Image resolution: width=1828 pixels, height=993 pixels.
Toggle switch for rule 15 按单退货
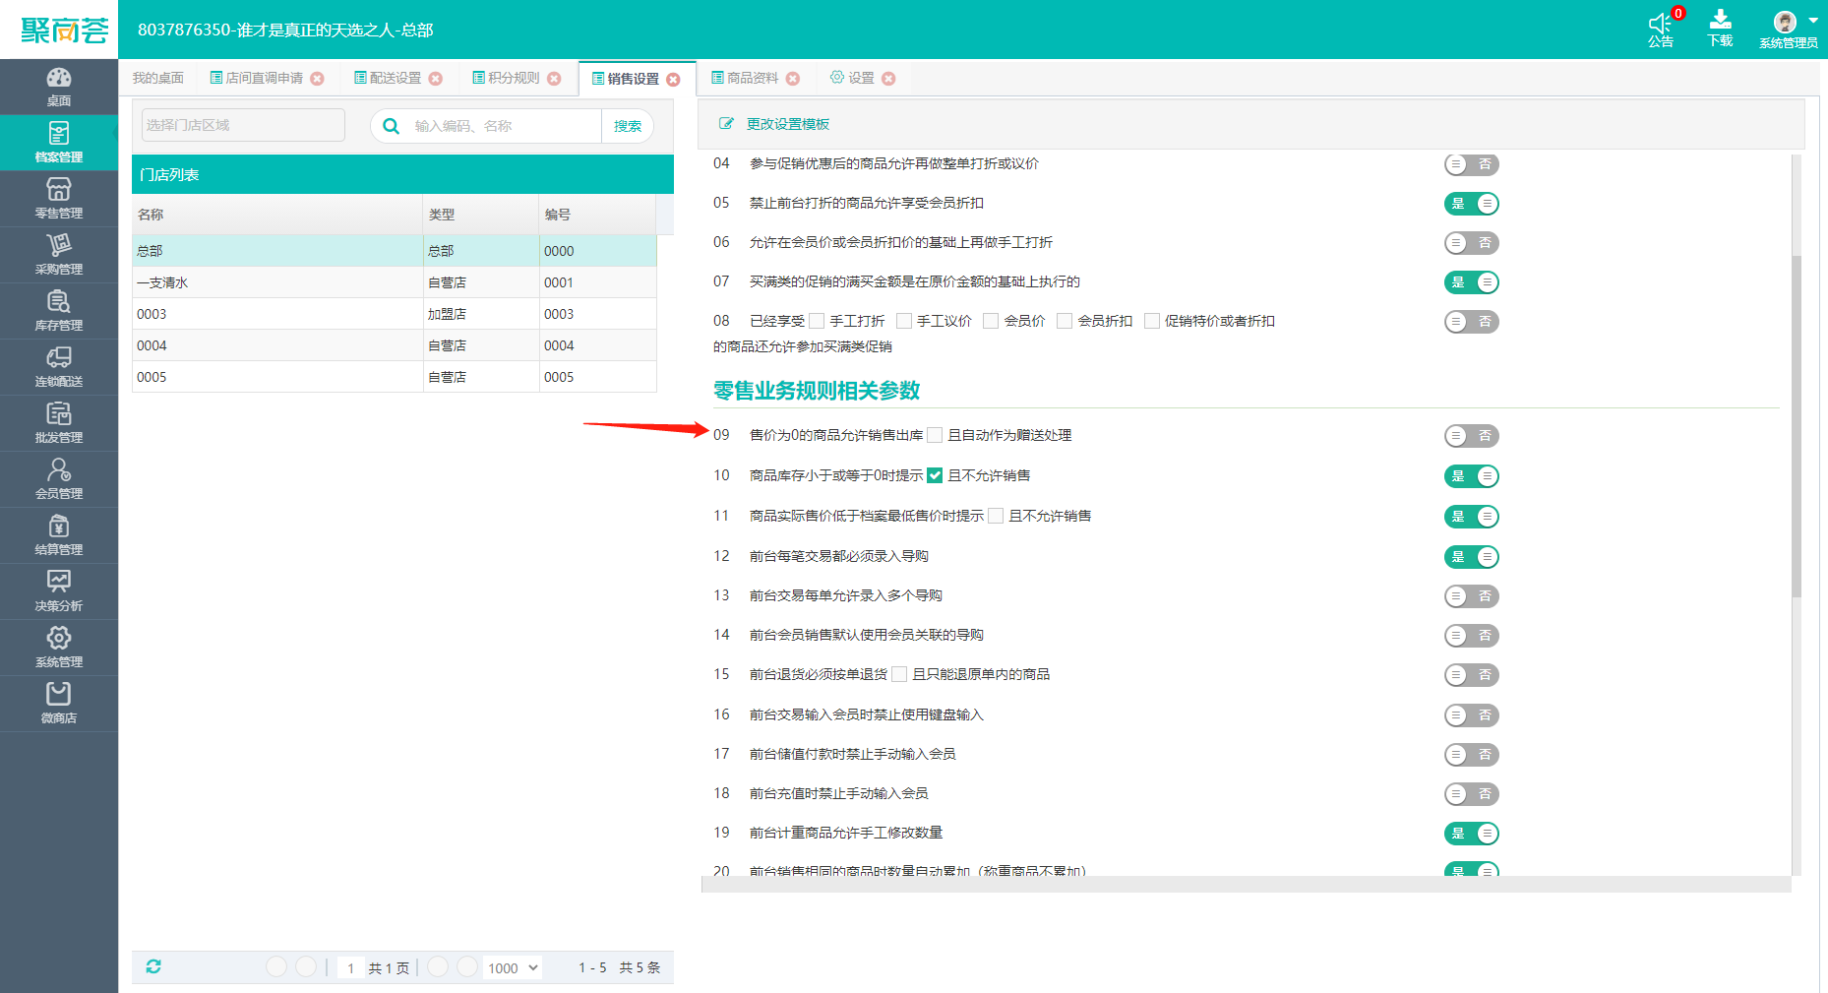1471,675
